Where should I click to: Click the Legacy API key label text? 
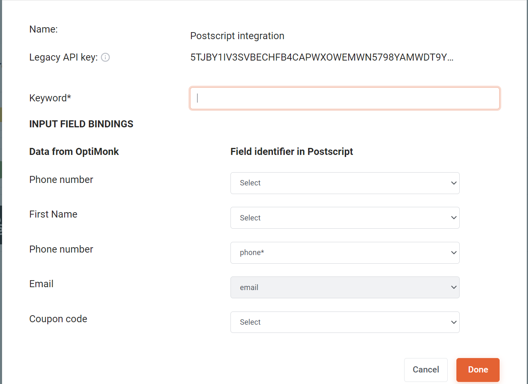pyautogui.click(x=63, y=57)
